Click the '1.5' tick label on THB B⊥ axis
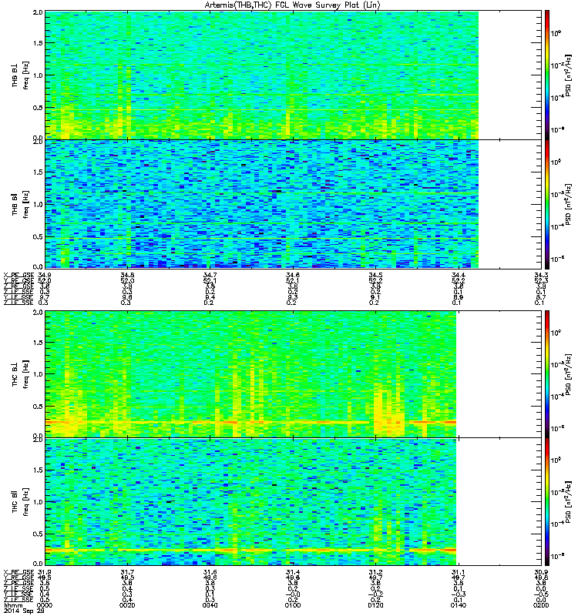The width and height of the screenshot is (578, 616). point(38,43)
